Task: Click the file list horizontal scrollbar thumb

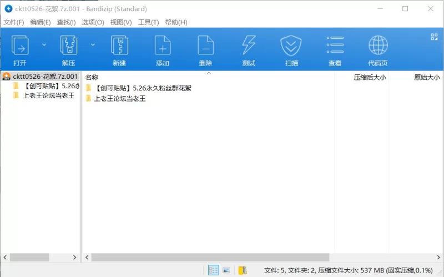Action: 210,258
